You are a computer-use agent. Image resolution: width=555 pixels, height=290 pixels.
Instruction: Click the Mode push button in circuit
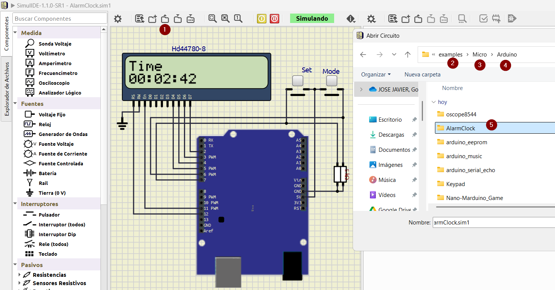pos(331,81)
